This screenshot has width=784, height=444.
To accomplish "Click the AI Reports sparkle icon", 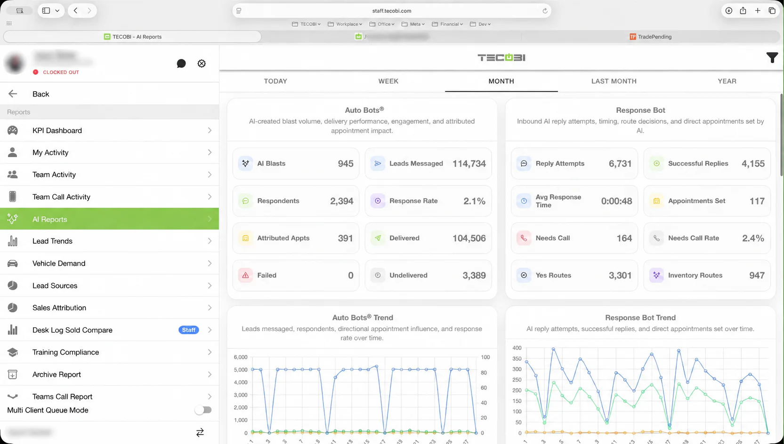I will [x=13, y=219].
